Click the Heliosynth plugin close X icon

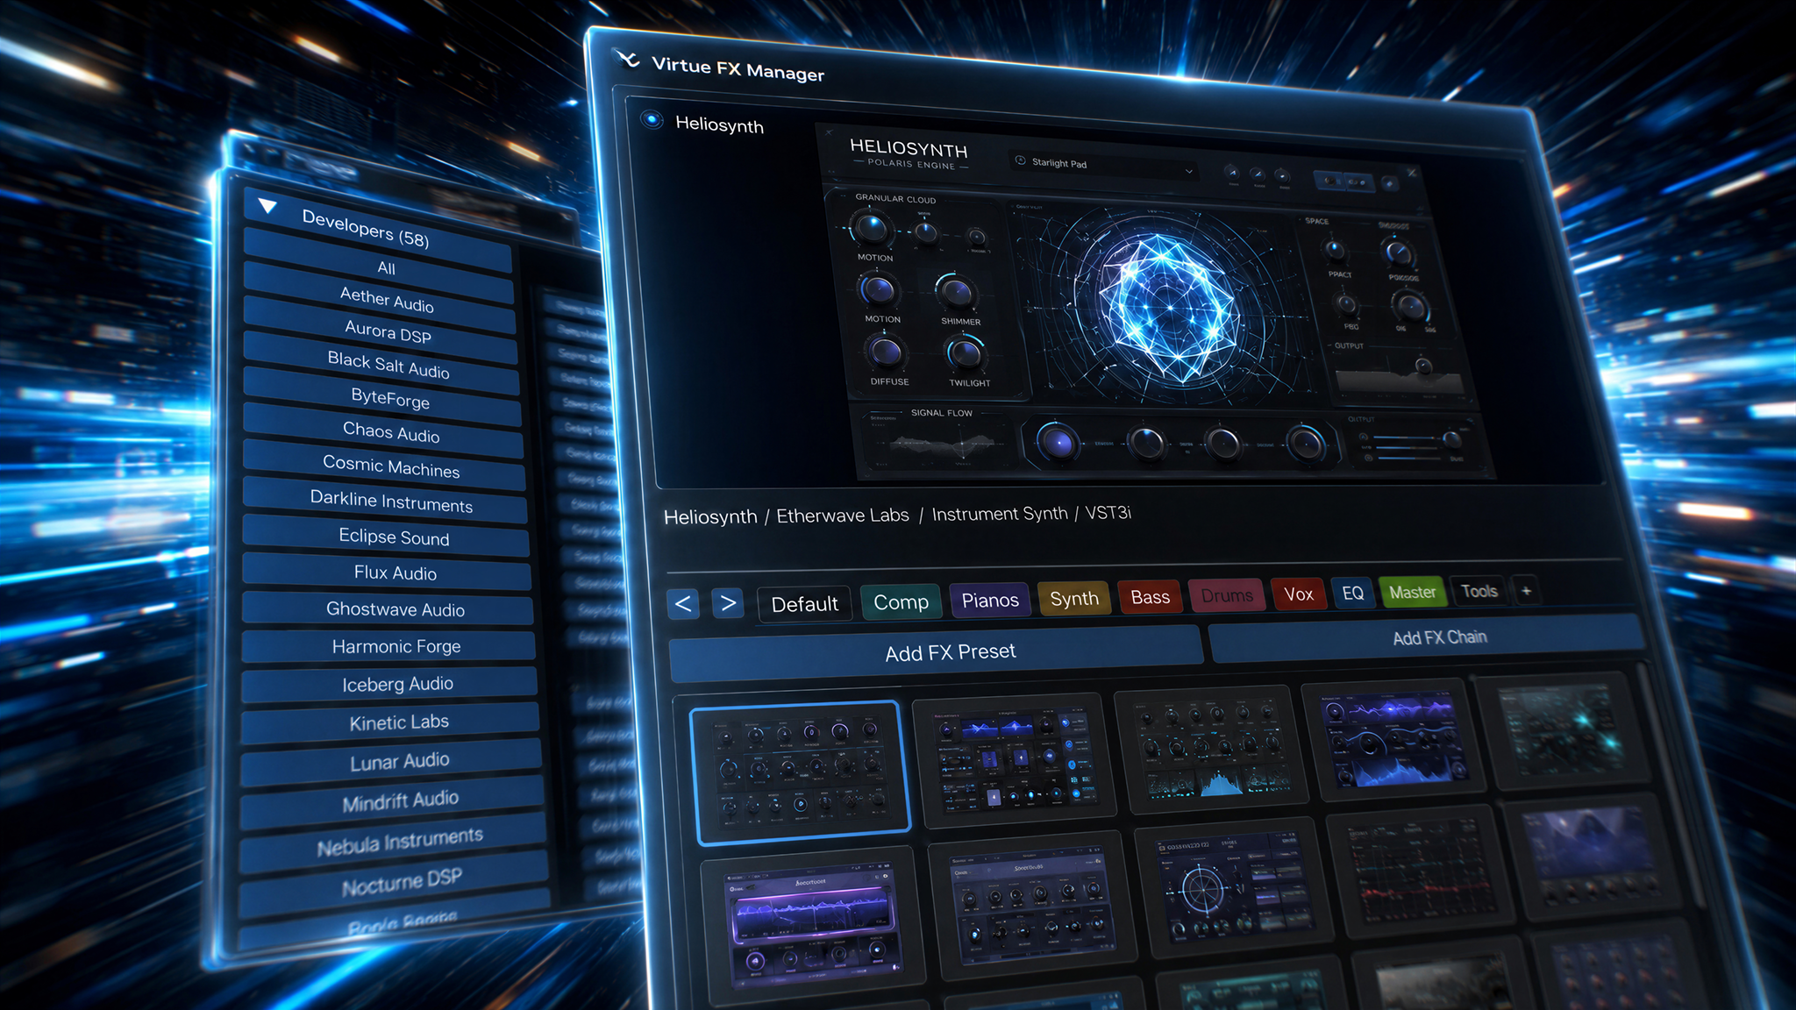click(x=1412, y=173)
